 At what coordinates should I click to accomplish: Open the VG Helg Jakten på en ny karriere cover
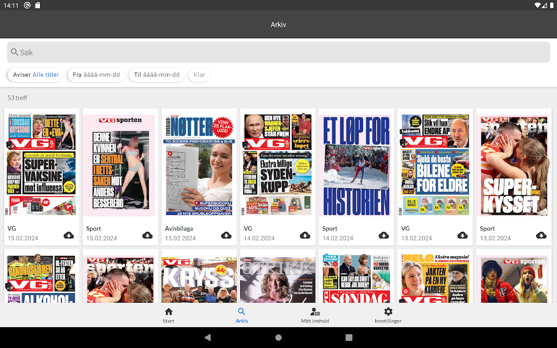(436, 278)
